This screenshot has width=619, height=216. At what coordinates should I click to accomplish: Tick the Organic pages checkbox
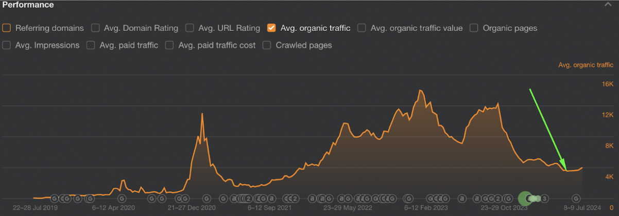474,28
